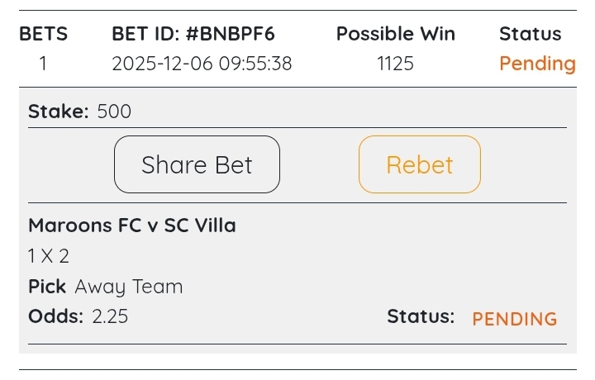Click the Stake label
Screen dimensions: 595x380
point(58,112)
